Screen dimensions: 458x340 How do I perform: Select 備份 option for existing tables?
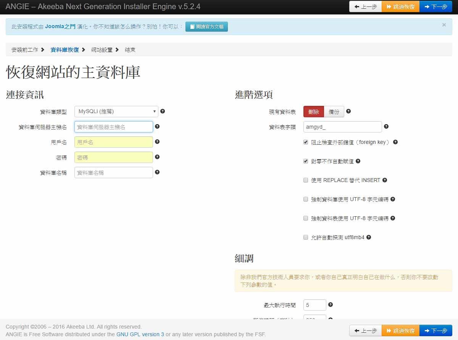tap(334, 112)
